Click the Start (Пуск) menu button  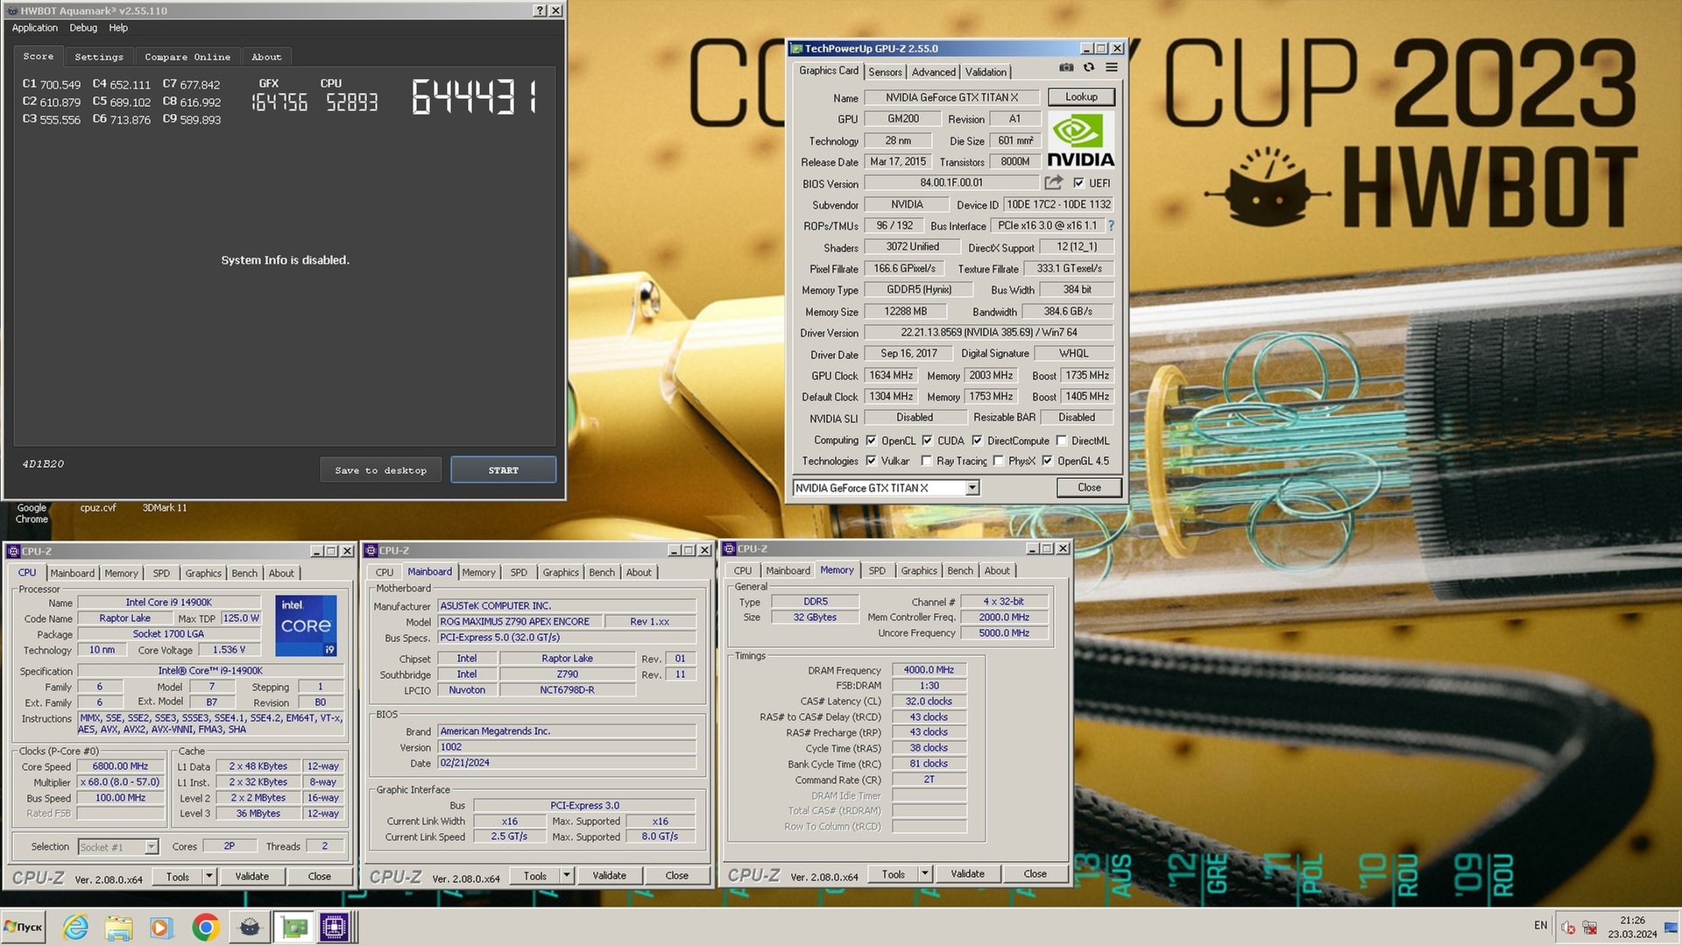24,927
